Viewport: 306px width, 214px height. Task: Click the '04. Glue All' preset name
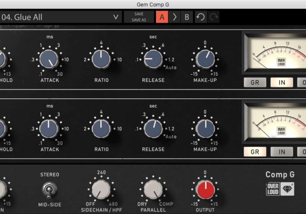(22, 17)
